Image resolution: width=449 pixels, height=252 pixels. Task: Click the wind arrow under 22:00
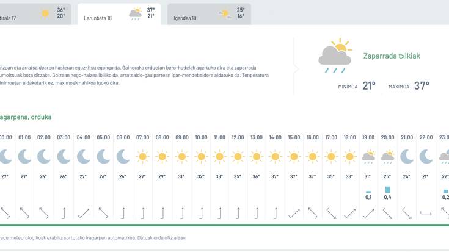pyautogui.click(x=426, y=214)
